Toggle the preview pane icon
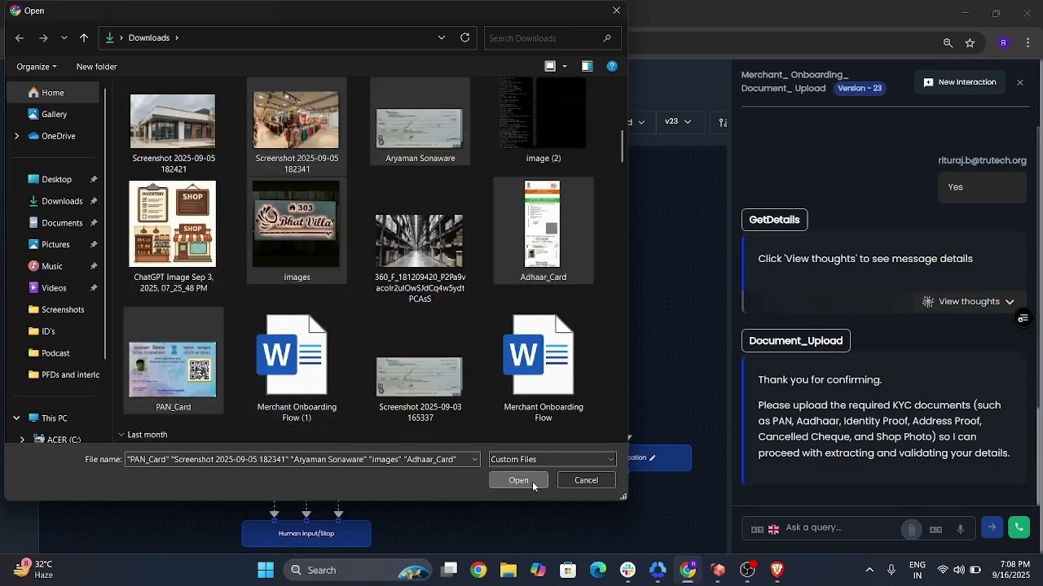 (587, 66)
